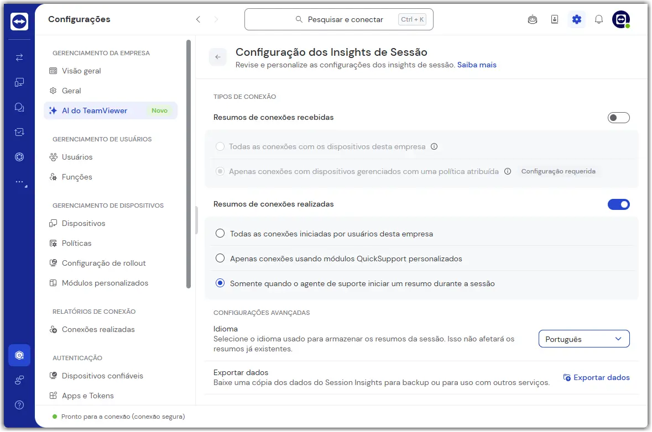
Task: Click the 'TIPOS DE CONEXÃO' section heading
Action: click(x=244, y=97)
